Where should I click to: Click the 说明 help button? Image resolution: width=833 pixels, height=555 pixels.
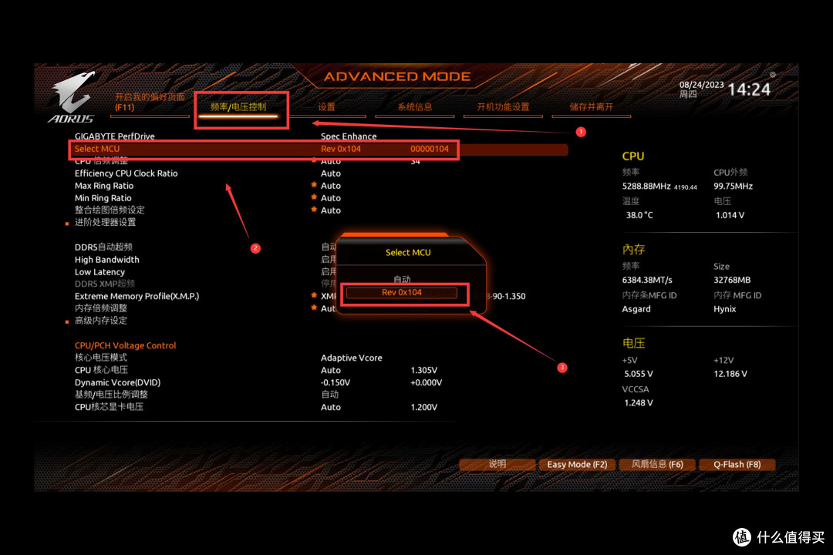pyautogui.click(x=497, y=464)
